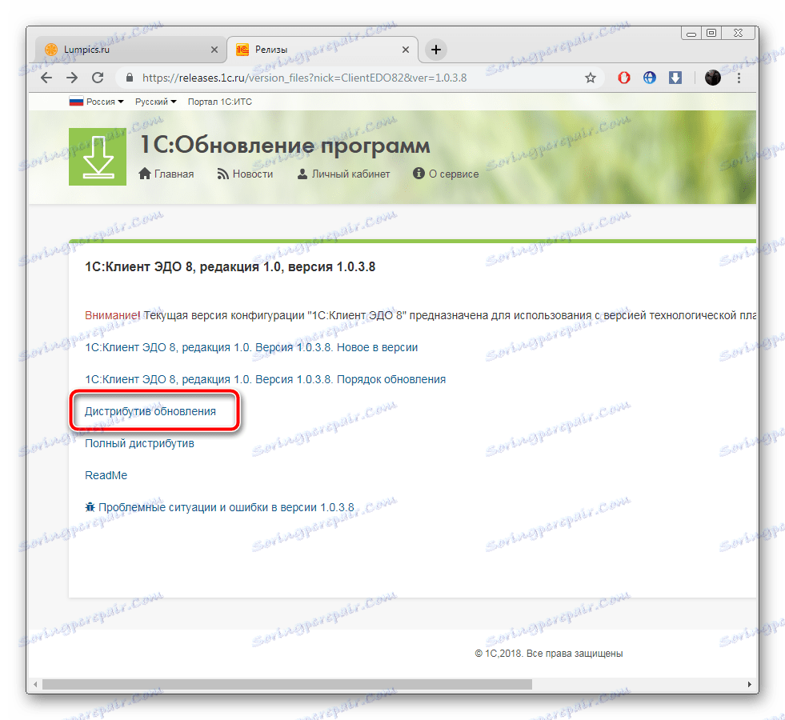This screenshot has height=720, width=785.
Task: Open the Chrome three-dot menu
Action: click(739, 78)
